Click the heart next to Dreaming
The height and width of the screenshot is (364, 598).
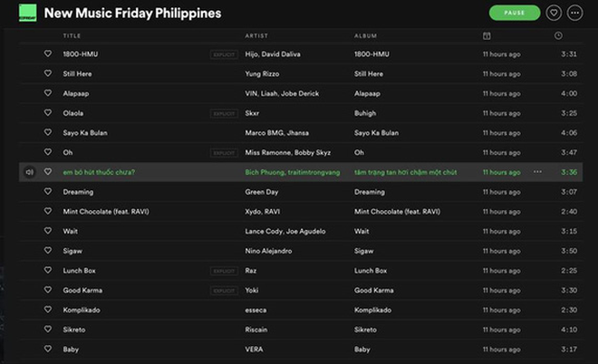pos(48,191)
